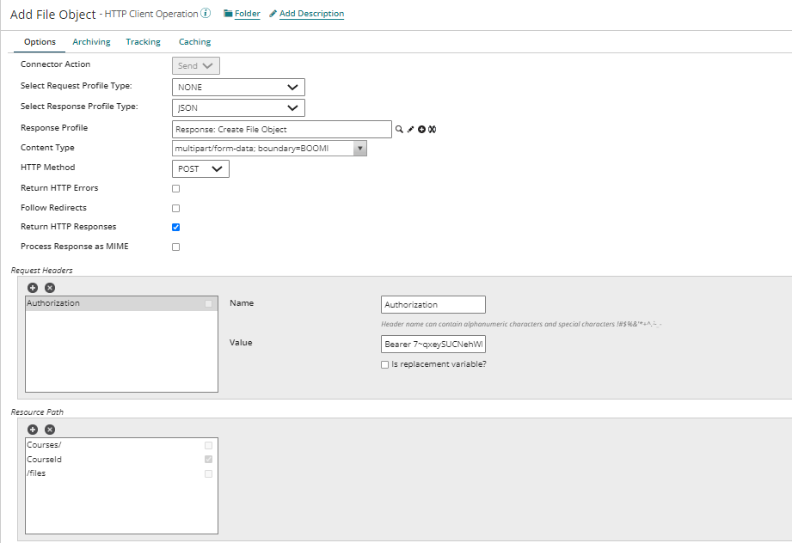Enable Is replacement variable for the header value

pos(384,364)
